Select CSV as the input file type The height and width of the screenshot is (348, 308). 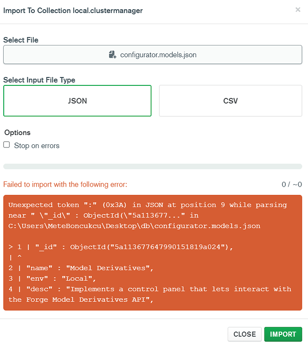(x=231, y=101)
